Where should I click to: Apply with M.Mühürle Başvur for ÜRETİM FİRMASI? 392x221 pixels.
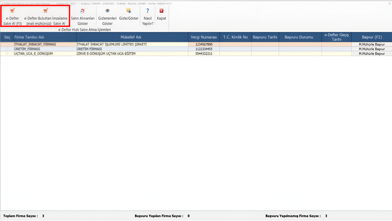coord(372,49)
